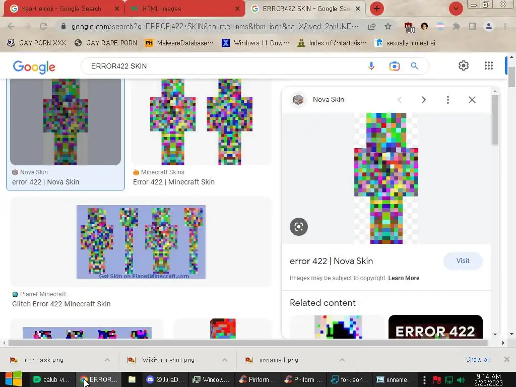This screenshot has height=387, width=516.
Task: Open the file explorer taskbar icon
Action: (132, 379)
